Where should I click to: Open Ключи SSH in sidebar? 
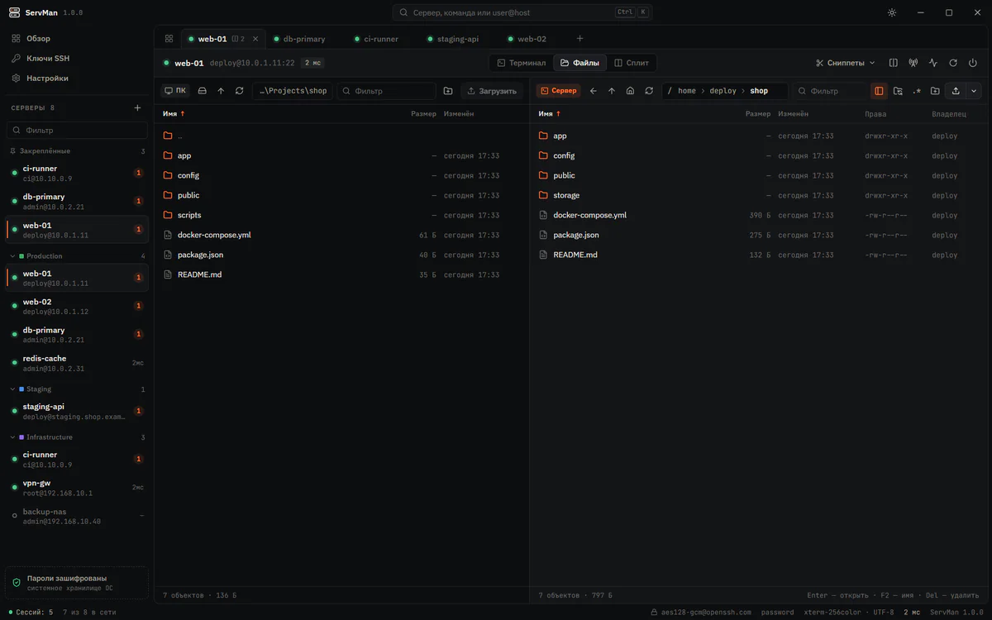point(49,59)
